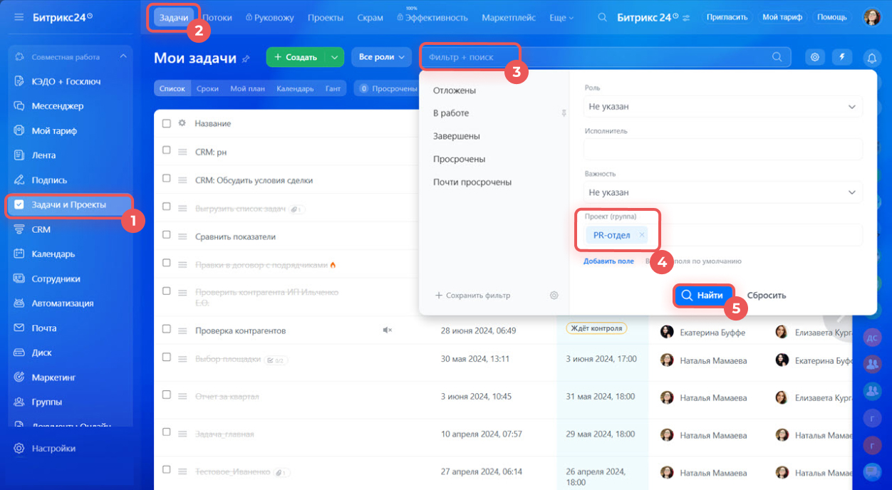Click the КЭДО + Госключ sidebar icon
This screenshot has height=490, width=892.
(19, 81)
